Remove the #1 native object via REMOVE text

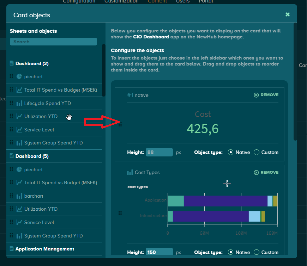click(269, 95)
